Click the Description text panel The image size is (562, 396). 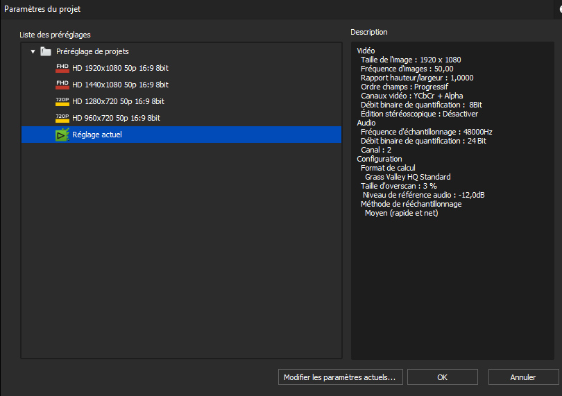click(452, 200)
